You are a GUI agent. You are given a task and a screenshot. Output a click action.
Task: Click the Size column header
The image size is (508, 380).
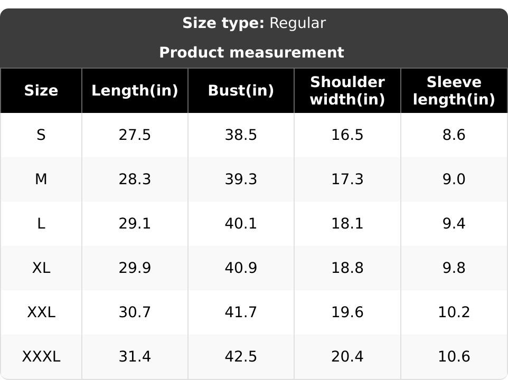point(41,91)
